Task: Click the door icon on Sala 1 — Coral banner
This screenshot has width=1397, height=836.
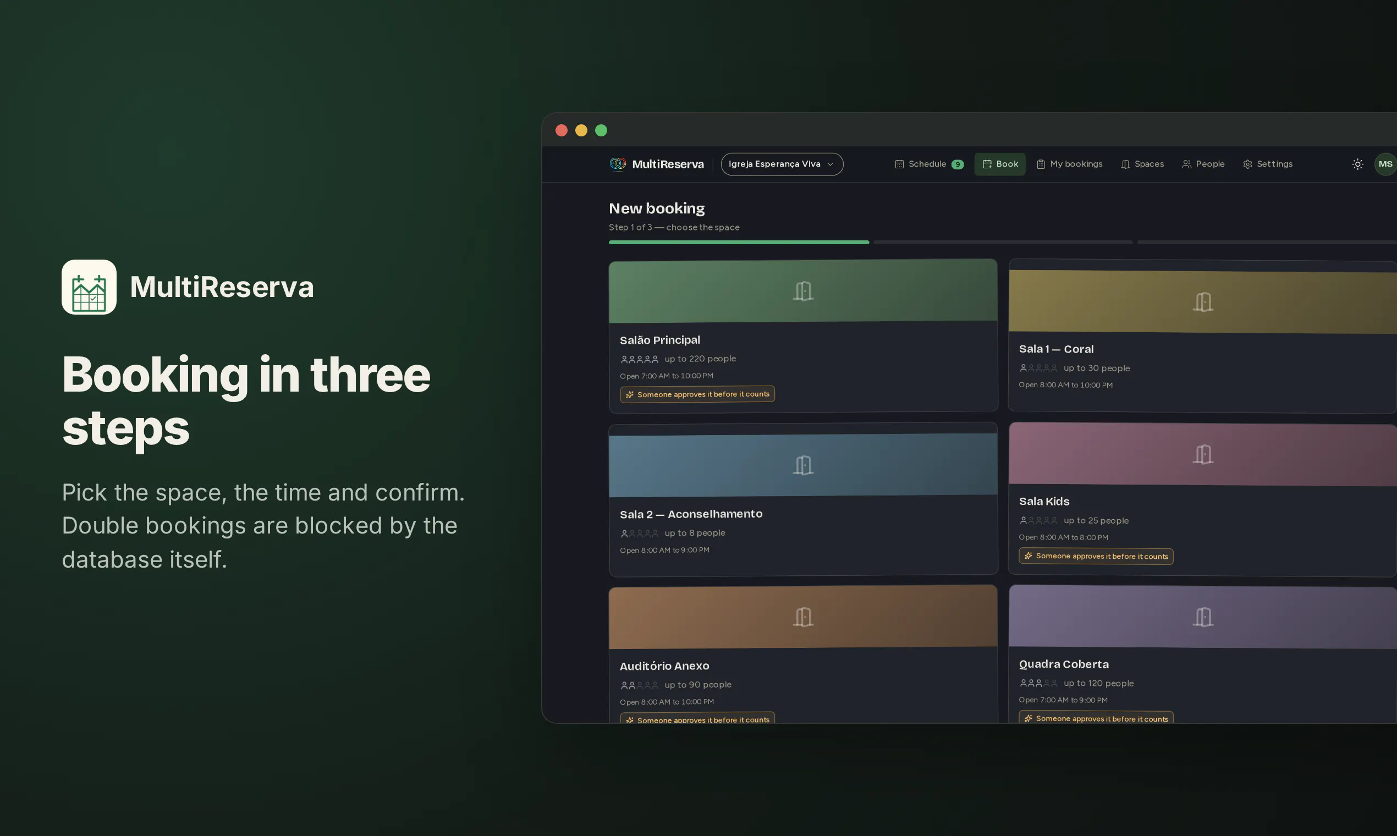Action: point(1203,302)
